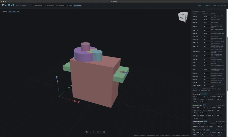Open the dir dropdown for gear case round
This screenshot has height=137, width=228.
(208, 124)
